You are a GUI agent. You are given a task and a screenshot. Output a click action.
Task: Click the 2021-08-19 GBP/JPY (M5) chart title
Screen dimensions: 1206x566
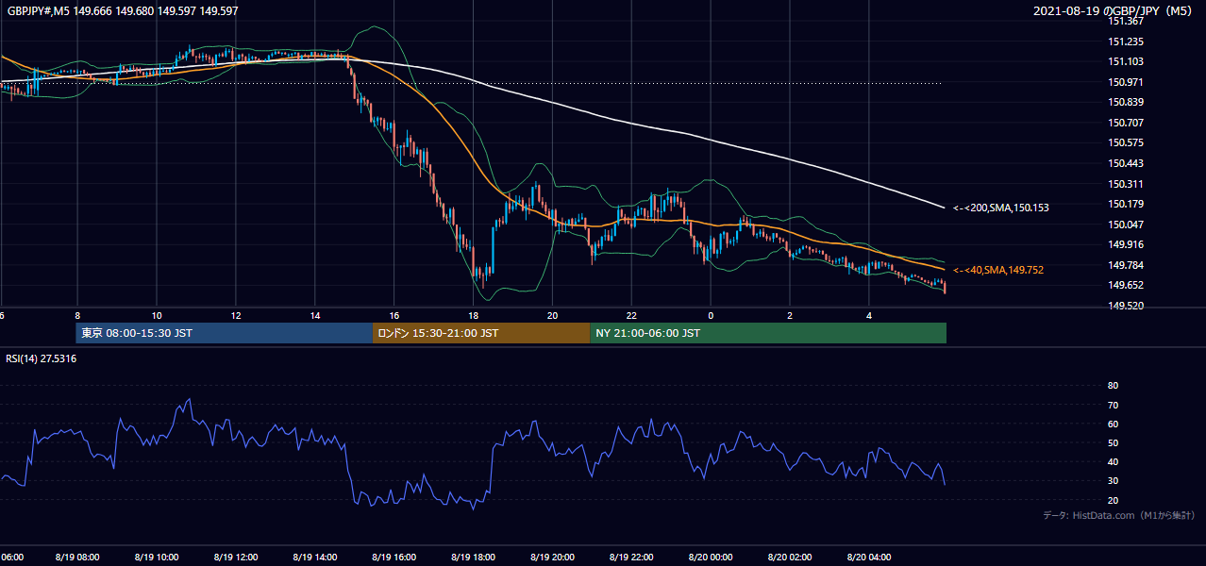[1114, 10]
